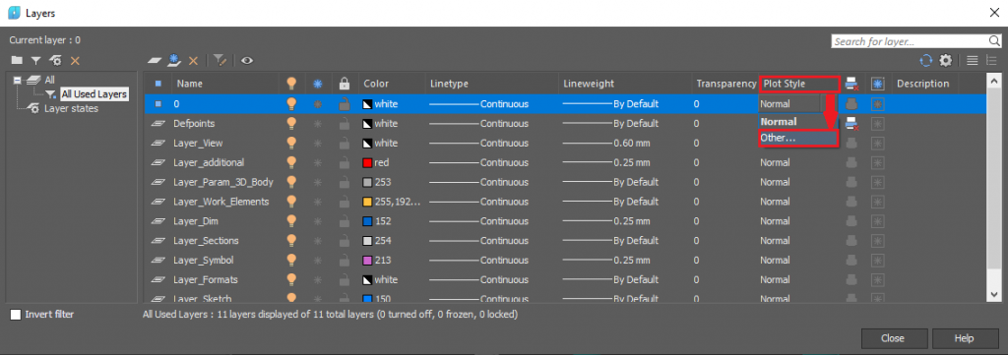
Task: Open the Plot Style dropdown for layer 0
Action: pyautogui.click(x=790, y=103)
